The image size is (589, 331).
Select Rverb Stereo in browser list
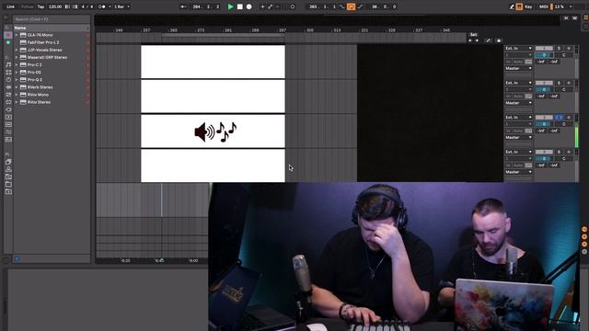[x=40, y=87]
